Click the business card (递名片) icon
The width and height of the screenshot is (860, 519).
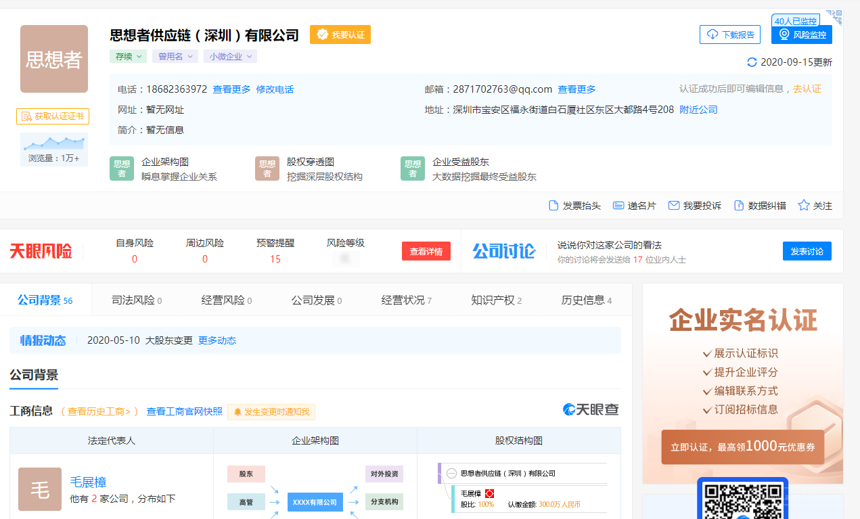(618, 206)
